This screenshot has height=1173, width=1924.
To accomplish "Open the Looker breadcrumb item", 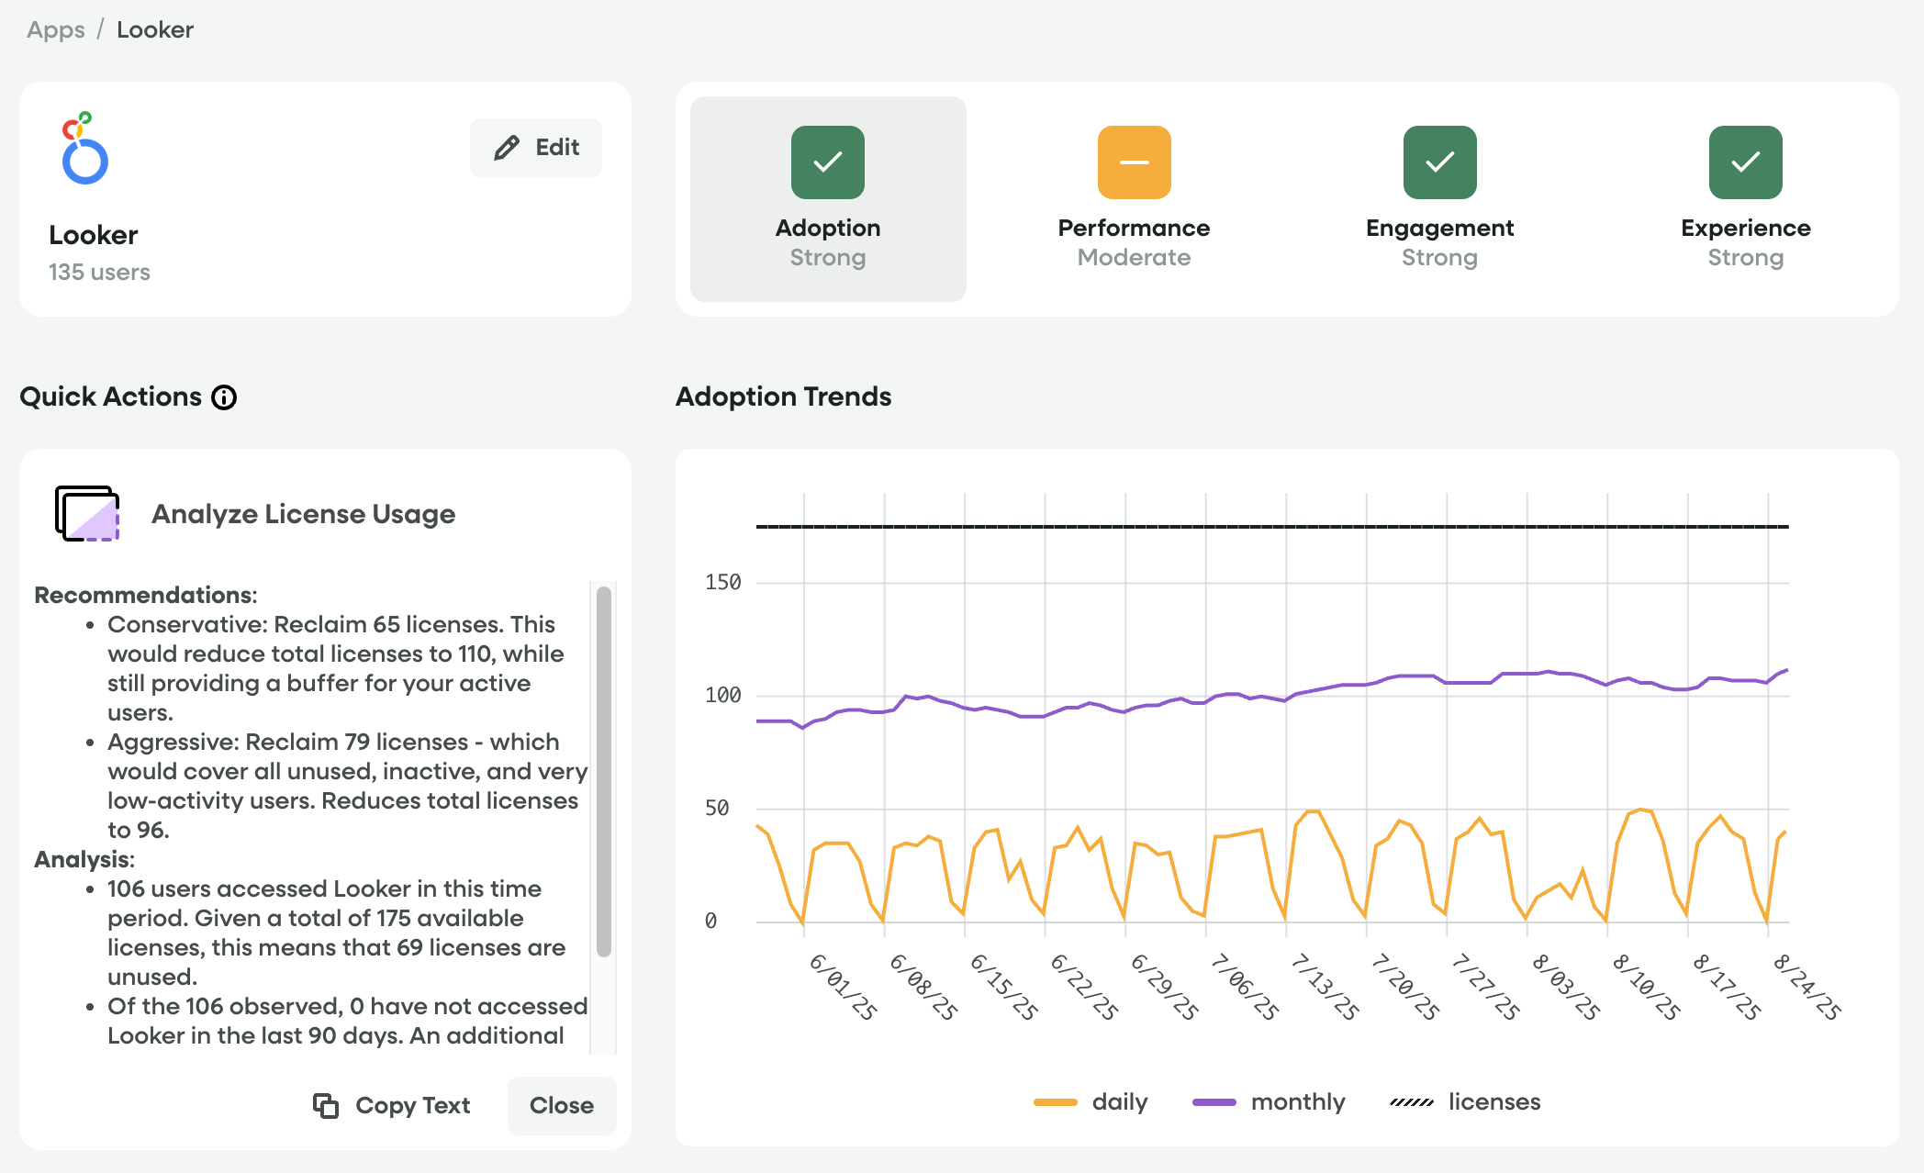I will [154, 29].
